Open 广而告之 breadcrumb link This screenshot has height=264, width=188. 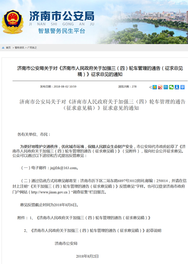[32, 48]
